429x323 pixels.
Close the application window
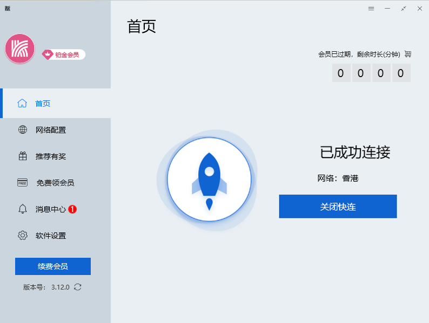(x=419, y=9)
